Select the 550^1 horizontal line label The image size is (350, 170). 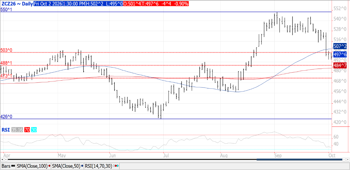point(6,10)
